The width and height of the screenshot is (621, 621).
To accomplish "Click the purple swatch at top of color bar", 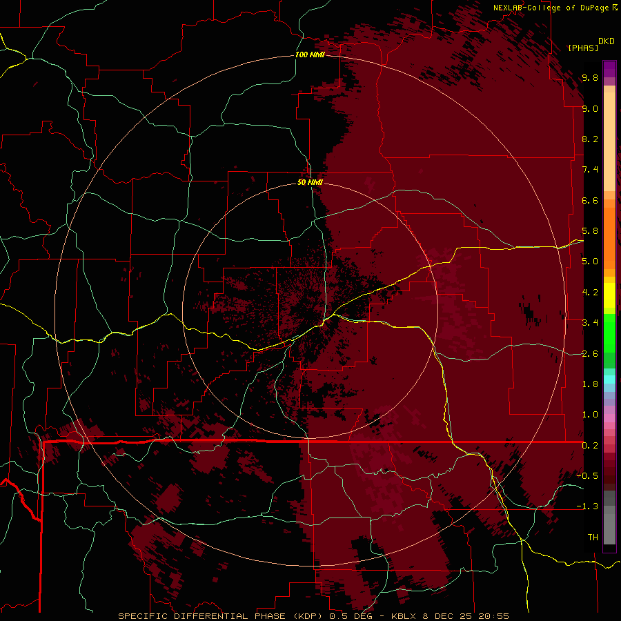I will pyautogui.click(x=609, y=69).
